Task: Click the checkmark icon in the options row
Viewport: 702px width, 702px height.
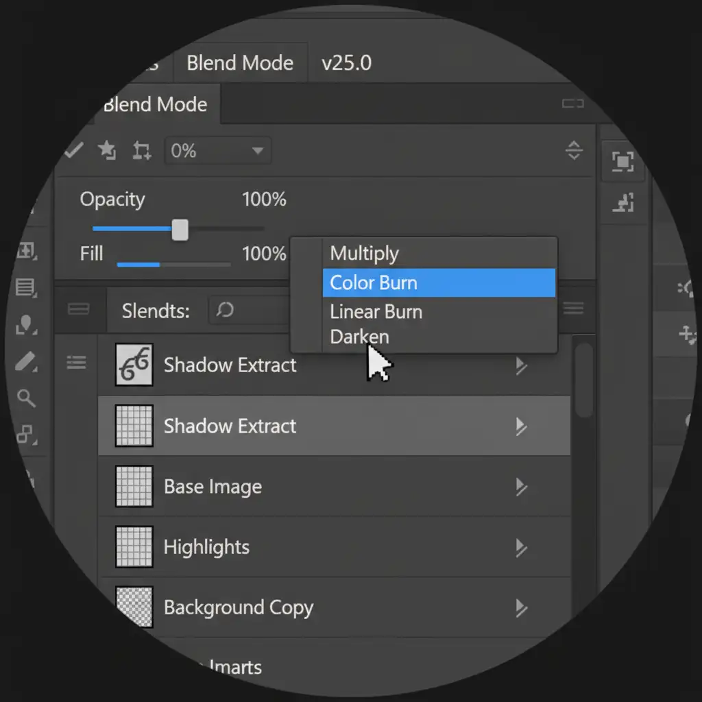Action: 73,151
